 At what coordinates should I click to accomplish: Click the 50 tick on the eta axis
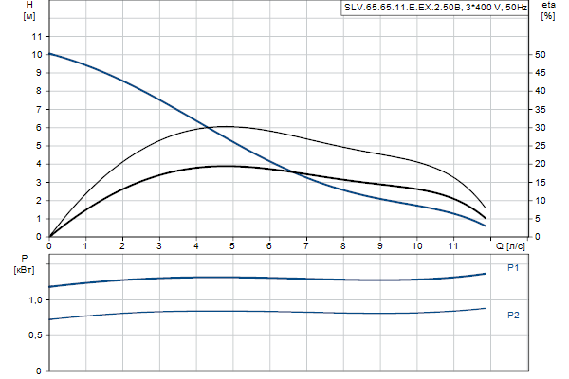point(539,55)
